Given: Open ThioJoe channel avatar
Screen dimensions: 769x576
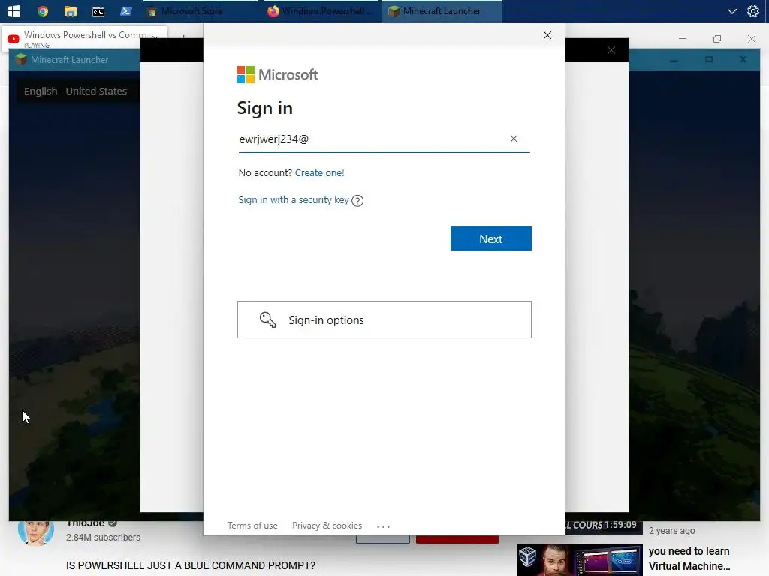Looking at the screenshot, I should [x=36, y=532].
